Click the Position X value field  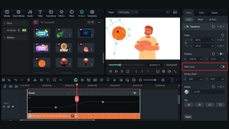click(195, 59)
